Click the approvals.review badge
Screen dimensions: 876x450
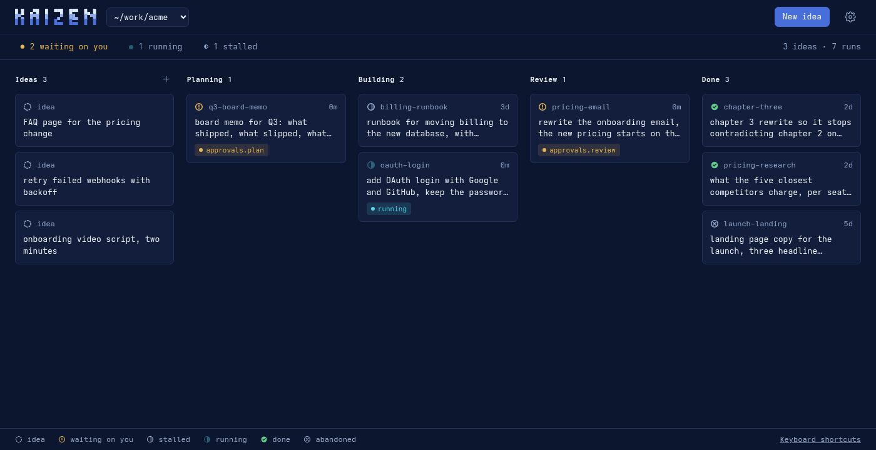coord(579,150)
